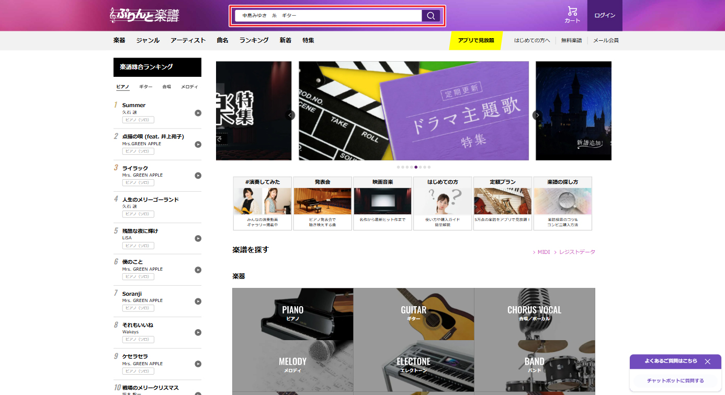The image size is (725, 395).
Task: Switch ranking to メロディ
Action: (x=189, y=87)
